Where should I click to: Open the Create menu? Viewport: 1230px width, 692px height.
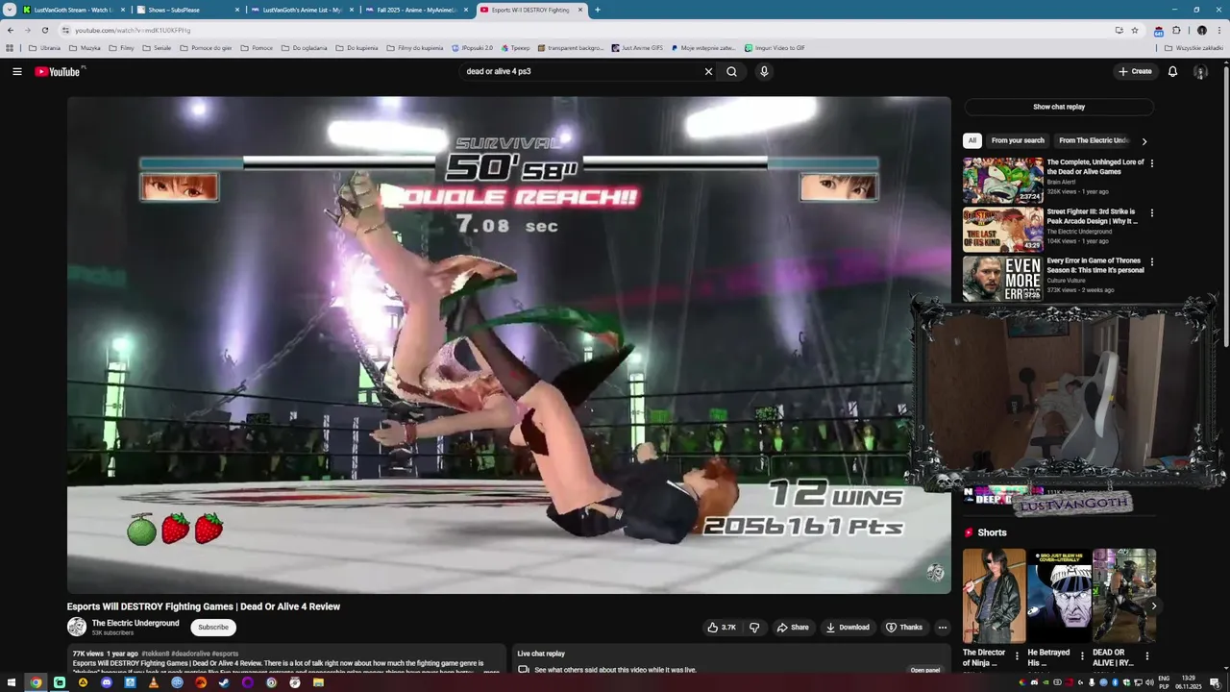pyautogui.click(x=1135, y=71)
